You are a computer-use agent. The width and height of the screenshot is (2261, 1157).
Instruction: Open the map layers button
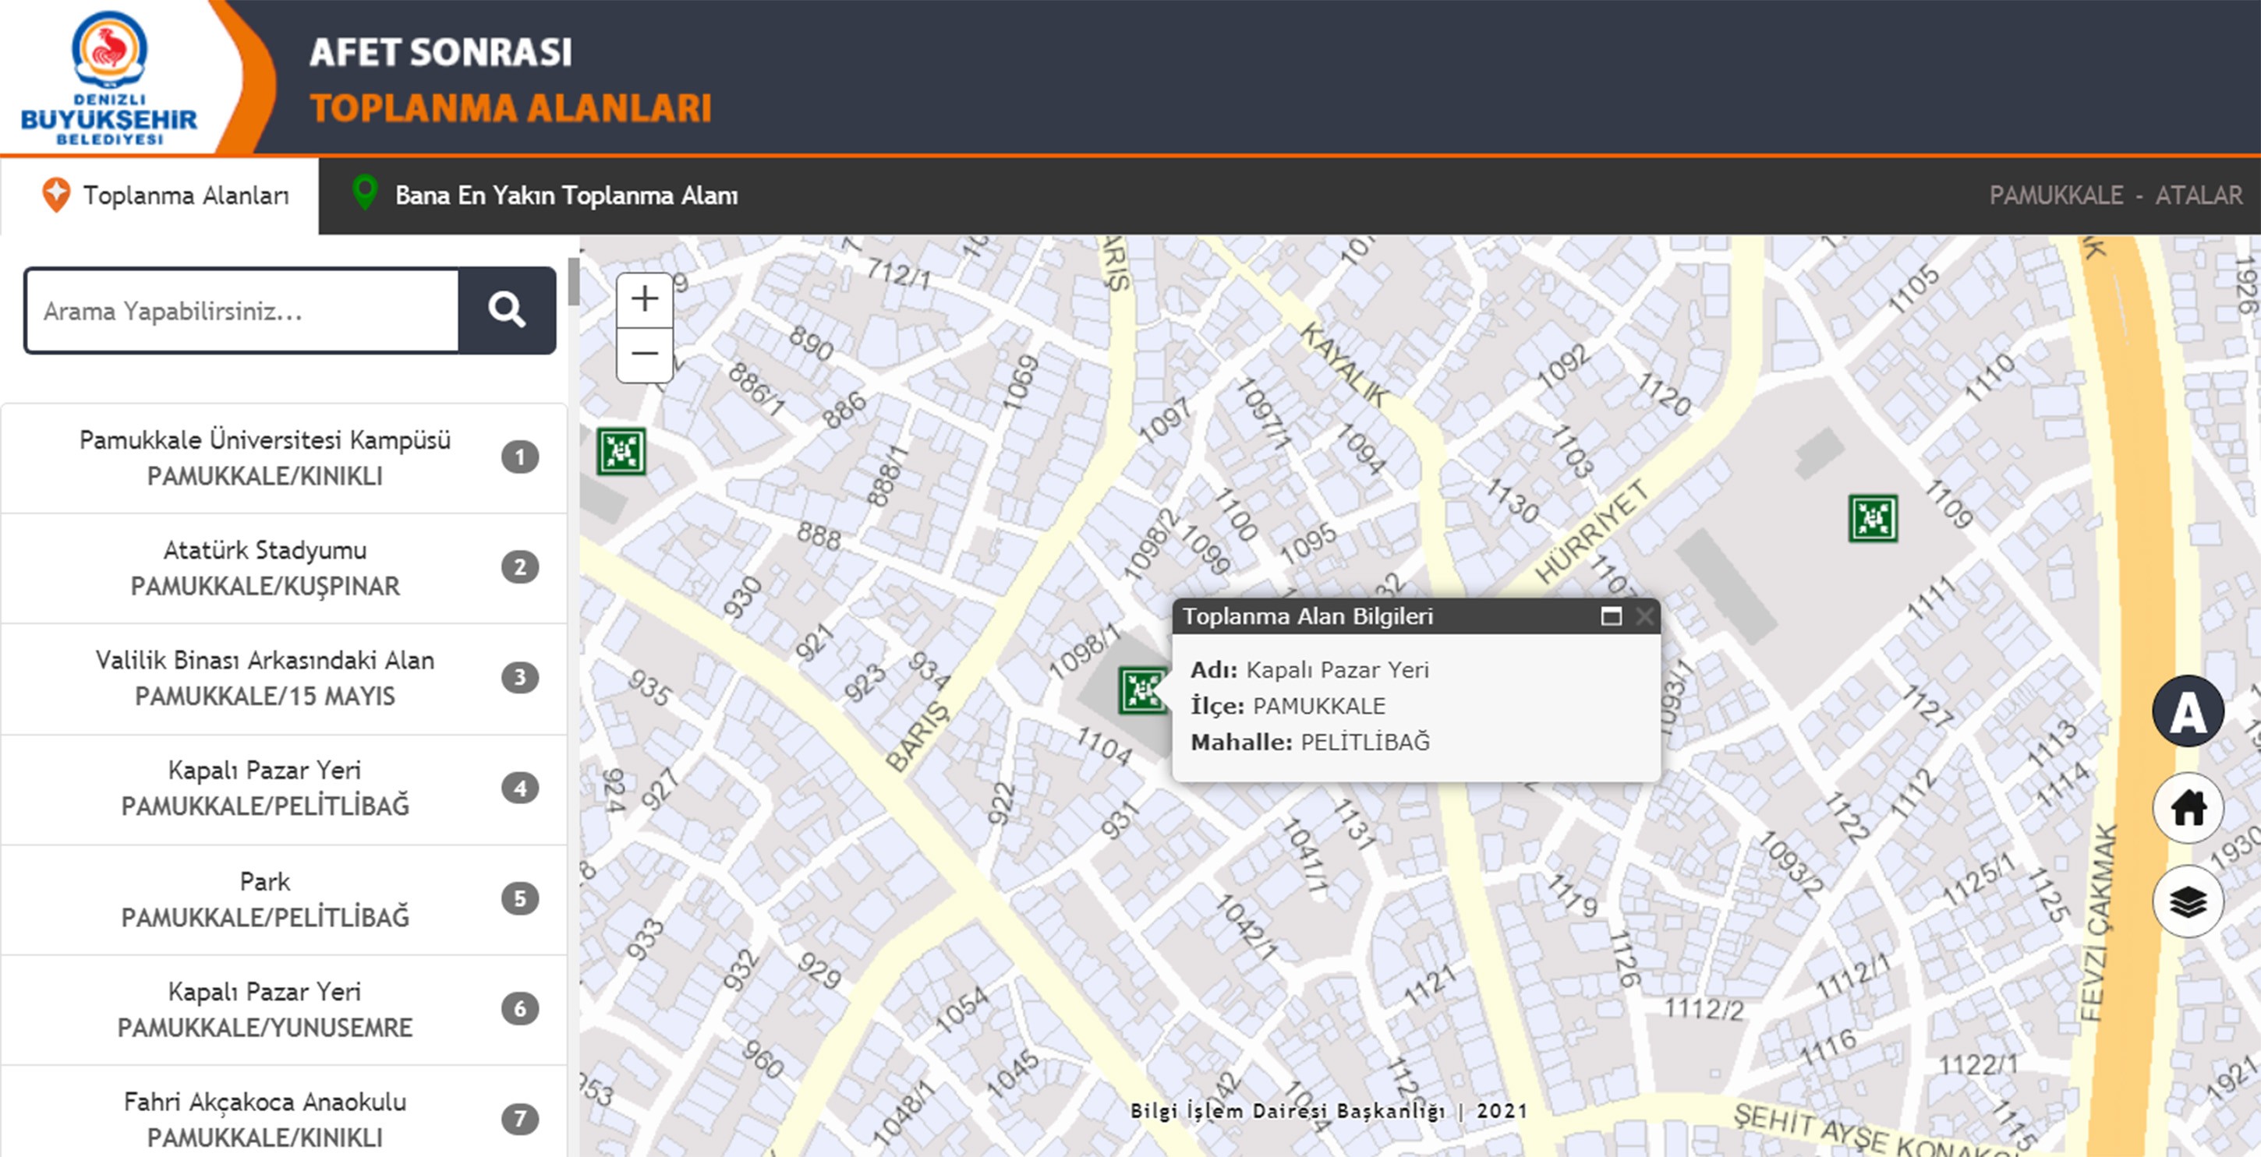(x=2187, y=901)
